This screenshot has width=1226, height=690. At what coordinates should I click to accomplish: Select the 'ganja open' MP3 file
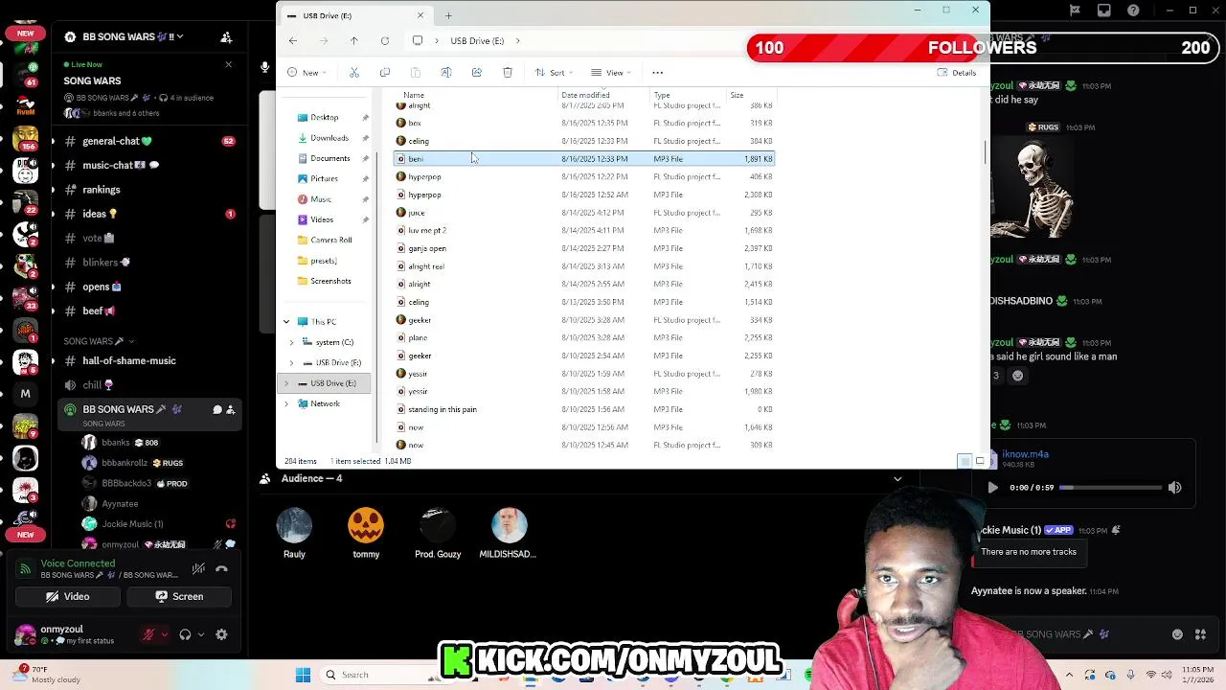(x=584, y=248)
